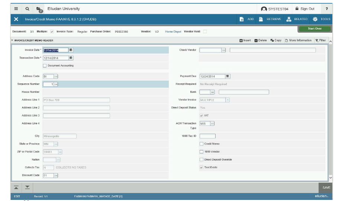Viewport: 345px width, 201px height.
Task: Click the Start Over button
Action: point(315,29)
